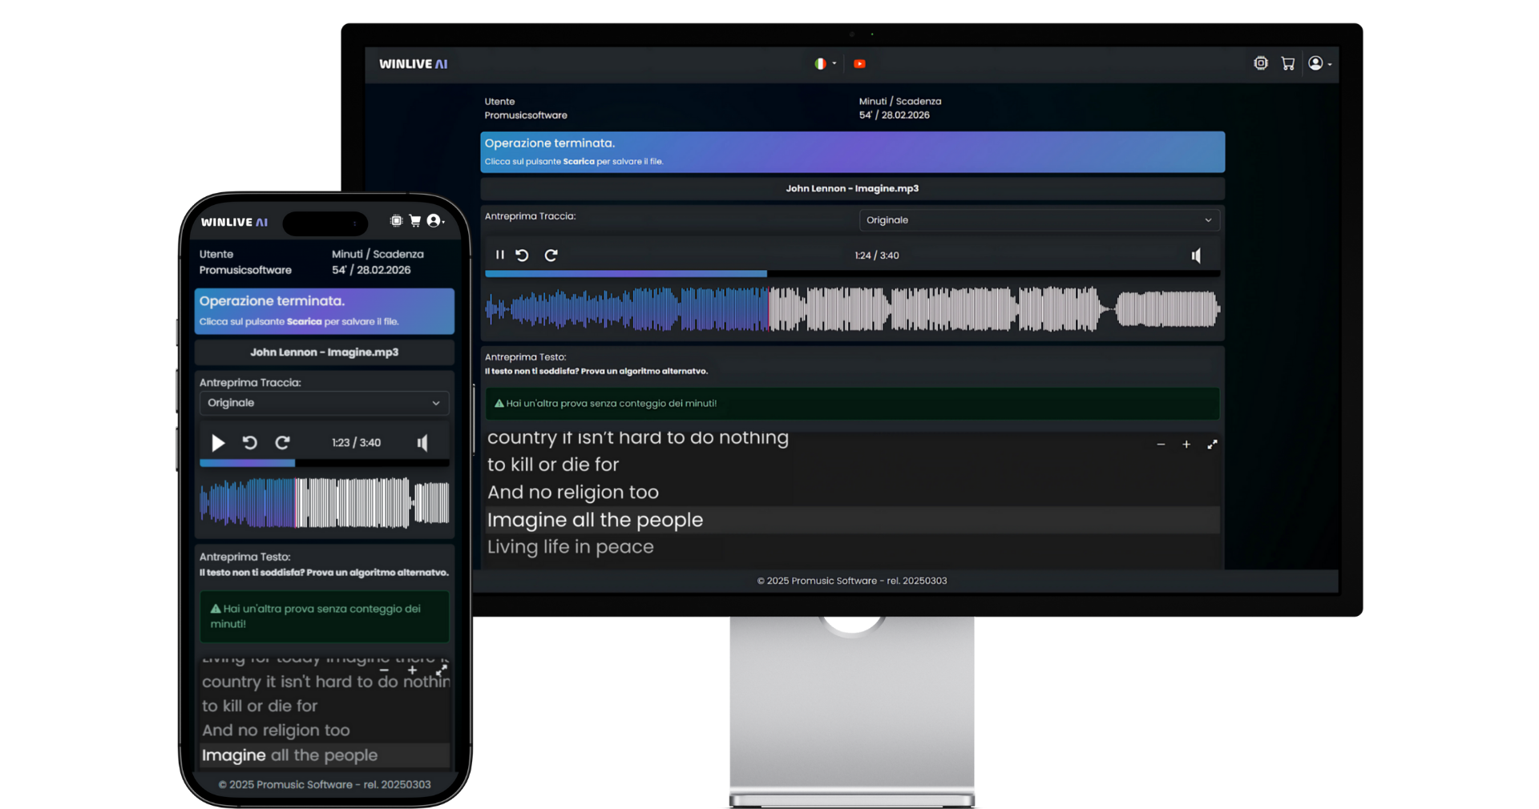Click the shopping cart icon
Viewport: 1539px width, 809px height.
click(1288, 62)
